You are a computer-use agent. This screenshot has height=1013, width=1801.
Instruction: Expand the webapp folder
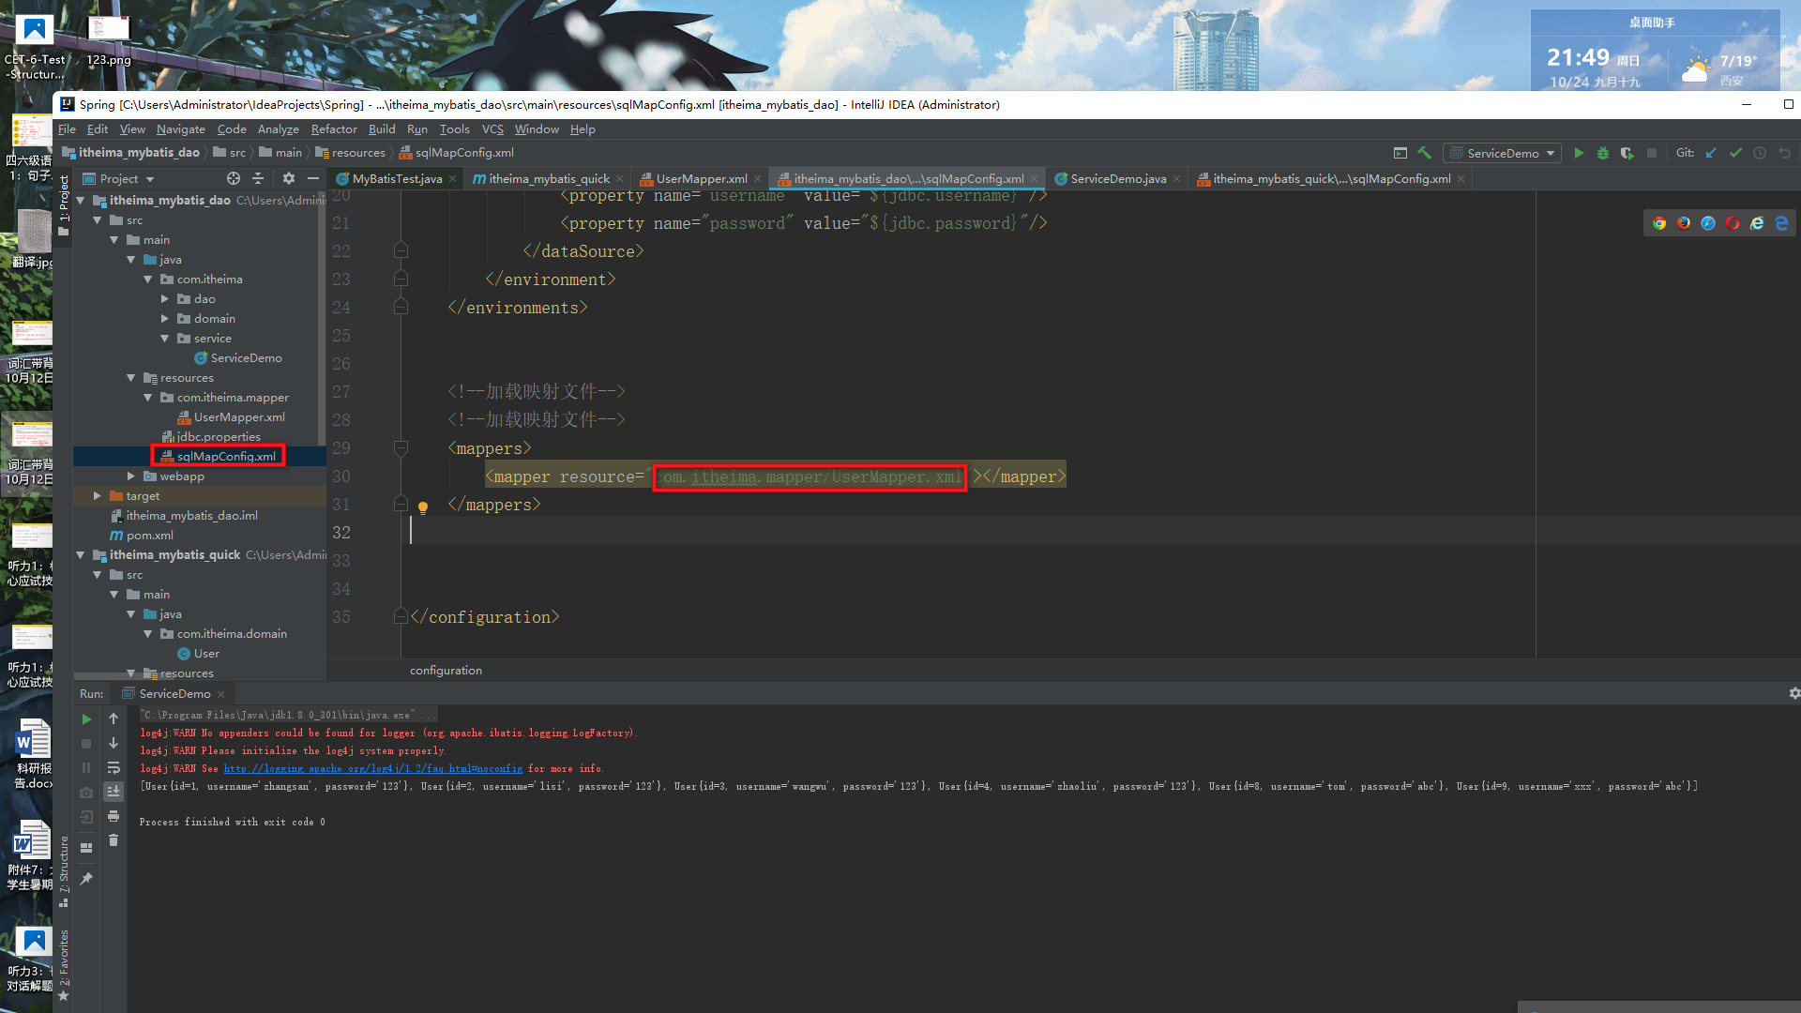coord(131,476)
